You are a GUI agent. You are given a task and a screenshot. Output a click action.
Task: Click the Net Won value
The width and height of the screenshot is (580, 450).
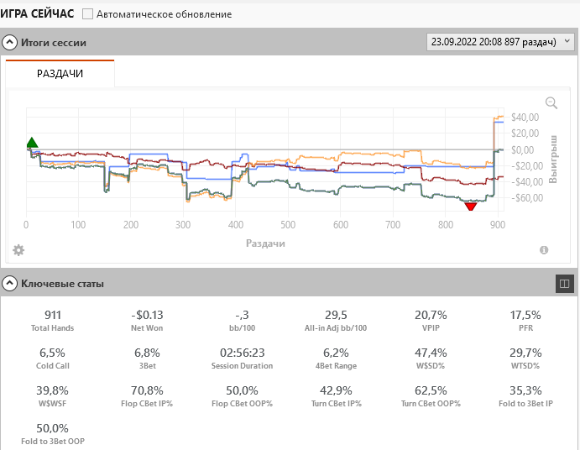point(147,315)
